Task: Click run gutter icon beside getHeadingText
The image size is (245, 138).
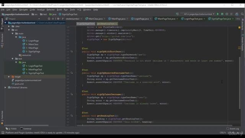Action: (72, 116)
